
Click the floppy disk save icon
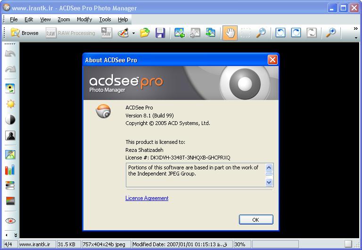tap(160, 33)
